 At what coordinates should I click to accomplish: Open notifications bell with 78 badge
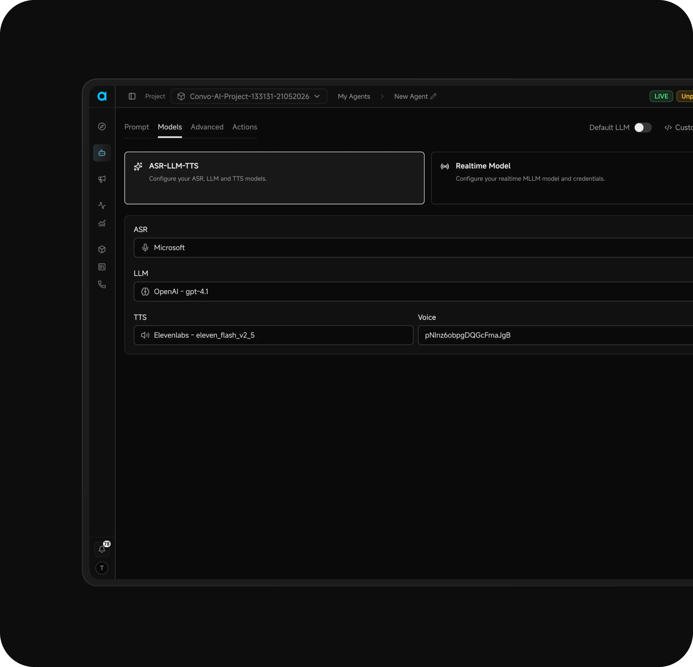(102, 549)
